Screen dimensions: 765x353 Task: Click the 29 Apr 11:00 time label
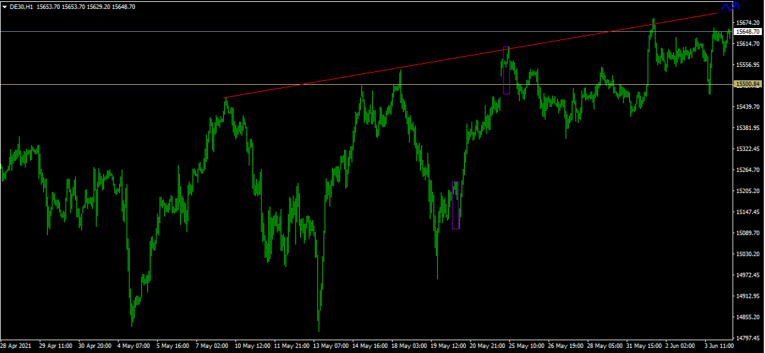click(x=56, y=347)
